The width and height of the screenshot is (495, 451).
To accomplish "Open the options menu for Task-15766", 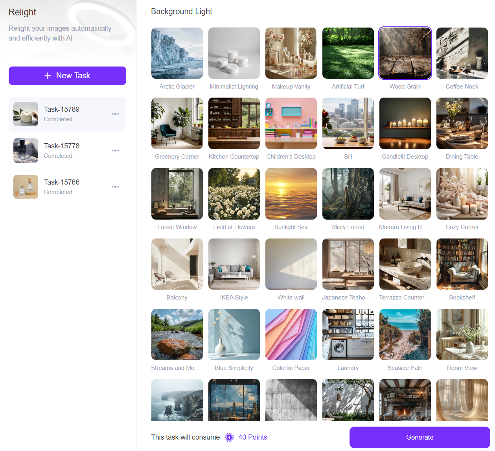I will click(115, 187).
